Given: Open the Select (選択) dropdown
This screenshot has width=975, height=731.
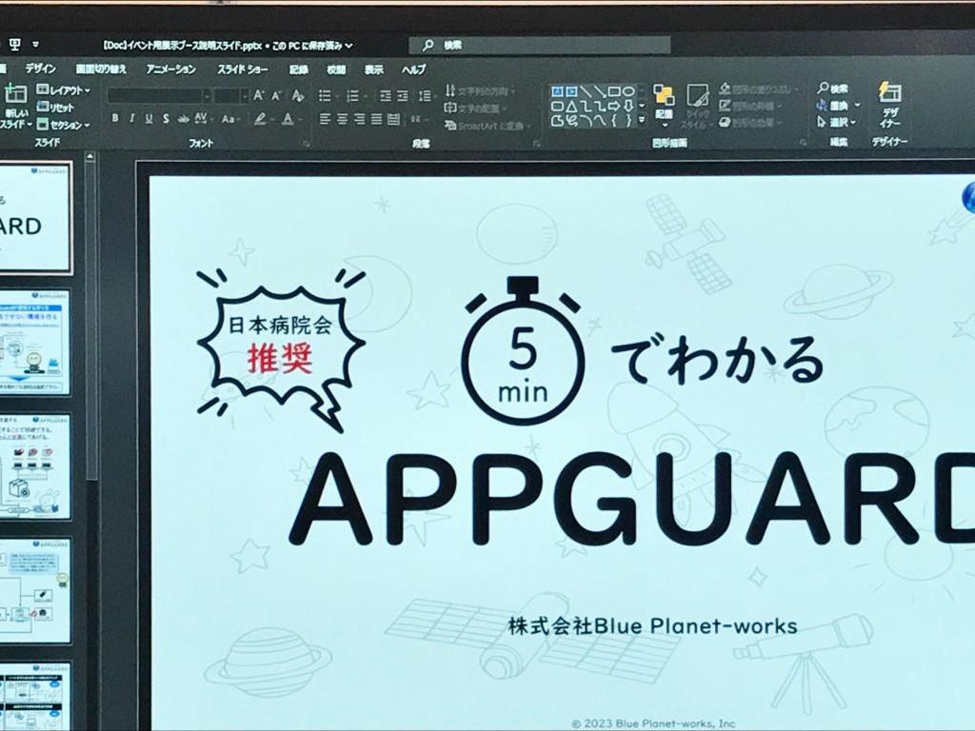Looking at the screenshot, I should click(837, 123).
